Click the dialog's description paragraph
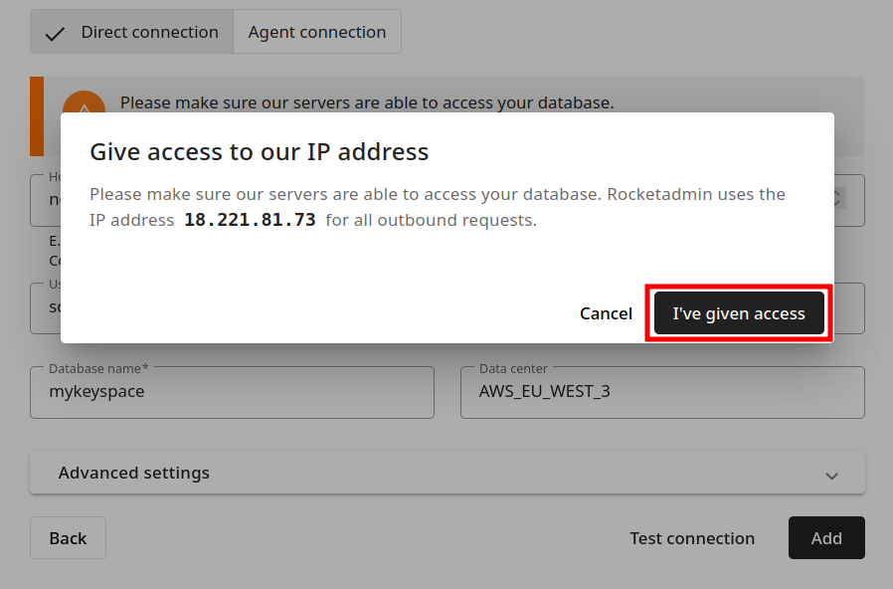This screenshot has width=893, height=589. pyautogui.click(x=438, y=206)
